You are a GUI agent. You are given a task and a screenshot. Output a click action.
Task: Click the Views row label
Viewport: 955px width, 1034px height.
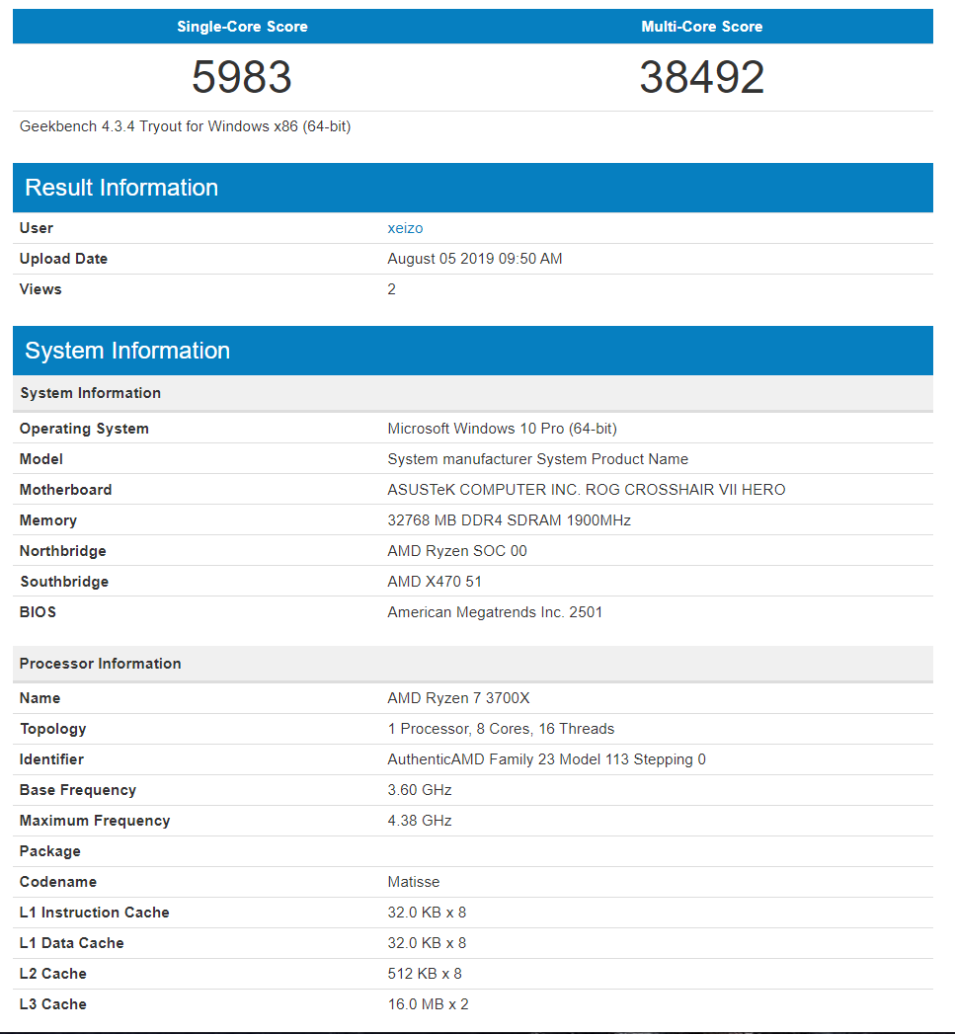[x=40, y=289]
